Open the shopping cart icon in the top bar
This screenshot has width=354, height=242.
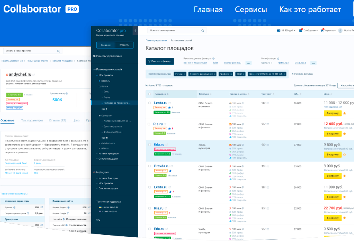pyautogui.click(x=322, y=30)
